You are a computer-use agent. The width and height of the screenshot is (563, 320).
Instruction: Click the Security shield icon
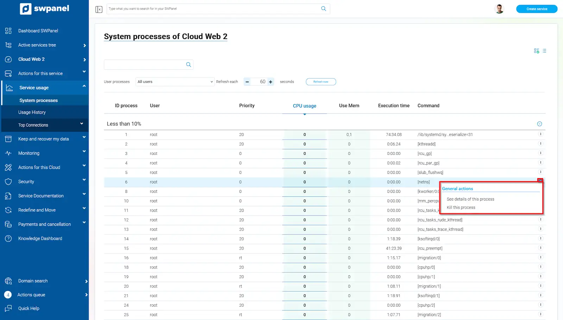pos(8,182)
